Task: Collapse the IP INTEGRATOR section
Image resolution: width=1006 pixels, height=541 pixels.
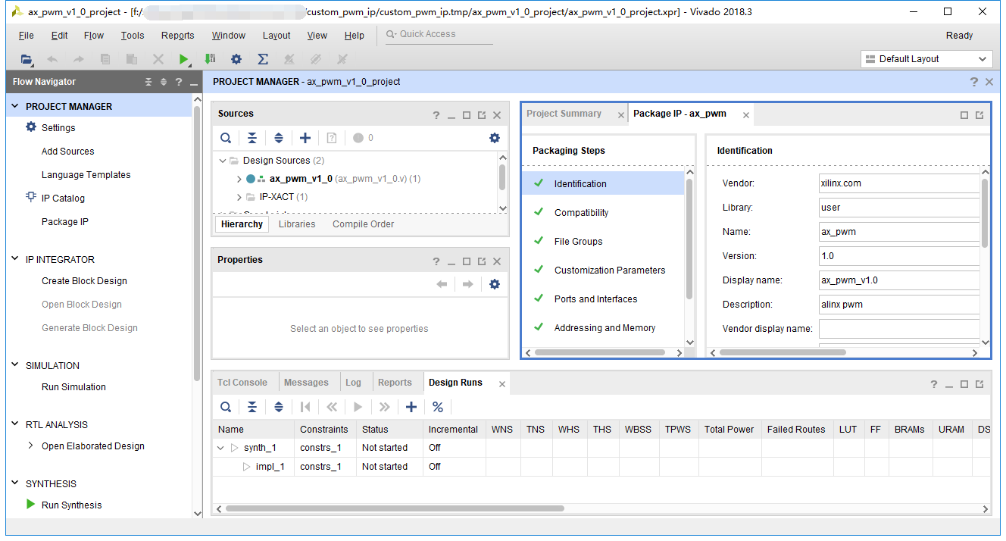Action: [15, 259]
